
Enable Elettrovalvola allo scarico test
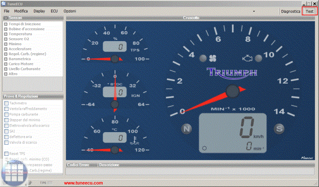pyautogui.click(x=6, y=126)
